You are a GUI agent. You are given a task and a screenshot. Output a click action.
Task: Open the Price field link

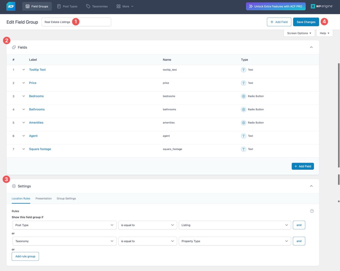click(33, 83)
